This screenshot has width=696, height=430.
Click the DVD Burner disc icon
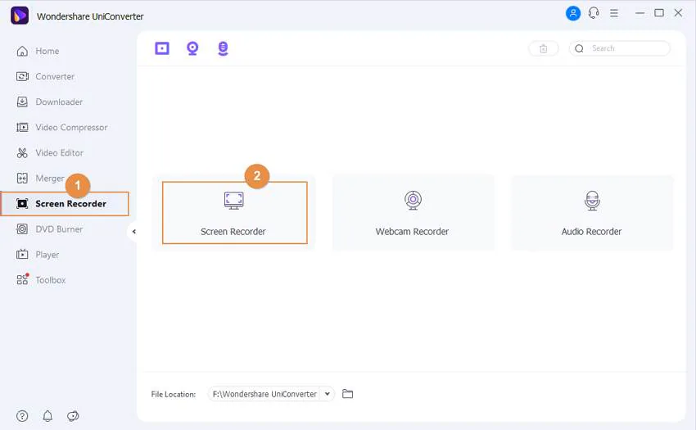[x=22, y=229]
